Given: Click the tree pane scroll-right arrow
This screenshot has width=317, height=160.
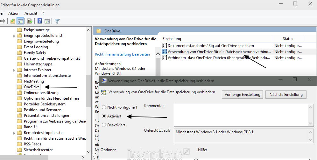Looking at the screenshot, I should (83, 157).
